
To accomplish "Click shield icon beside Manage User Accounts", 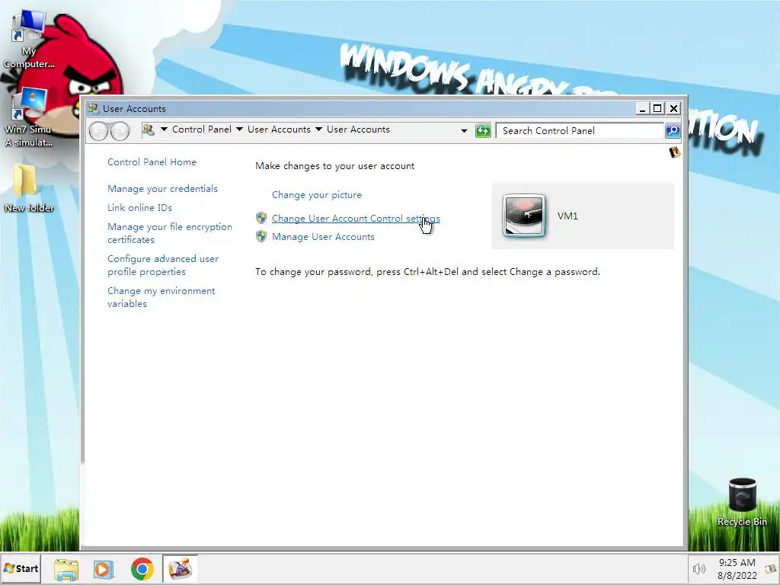I will pyautogui.click(x=261, y=236).
